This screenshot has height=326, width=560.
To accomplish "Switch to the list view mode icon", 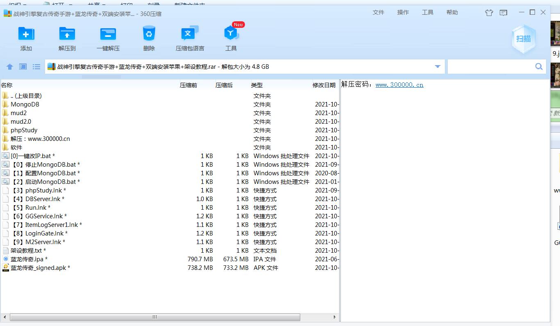I will [36, 67].
